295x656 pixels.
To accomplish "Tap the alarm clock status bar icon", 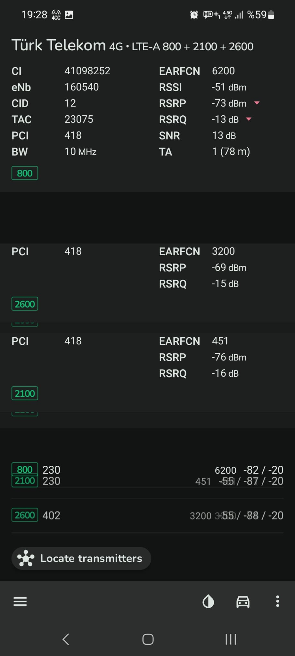I will click(x=194, y=15).
